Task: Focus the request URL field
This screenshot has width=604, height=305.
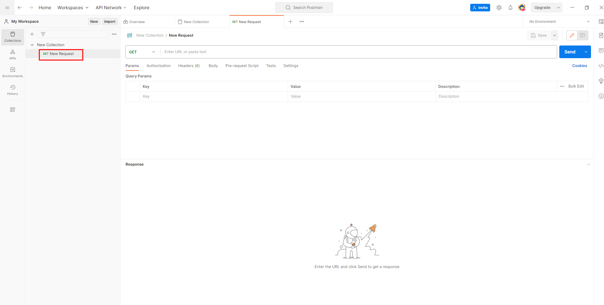Action: point(359,52)
